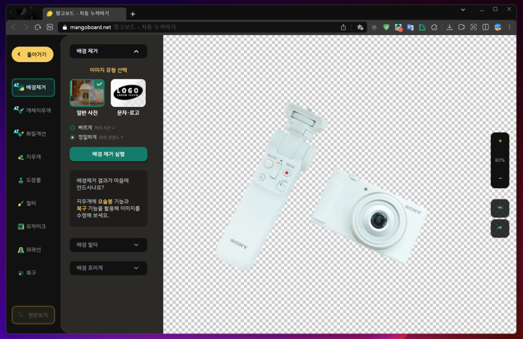Image resolution: width=523 pixels, height=339 pixels.
Task: Expand the 배경 필터 section
Action: pyautogui.click(x=108, y=245)
